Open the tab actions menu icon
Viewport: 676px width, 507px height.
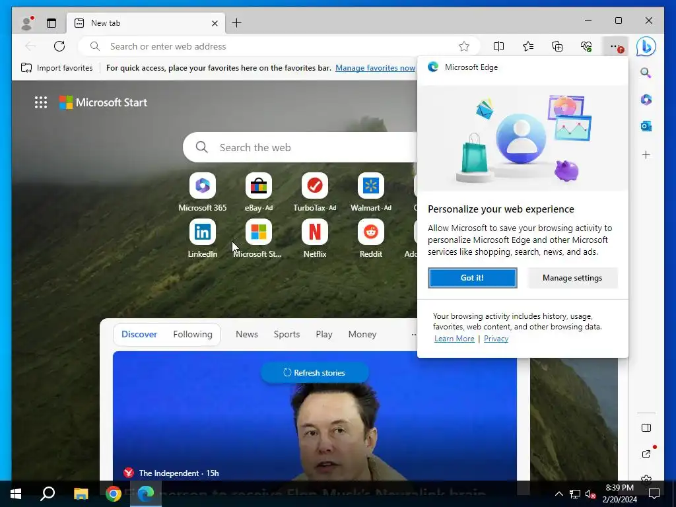[51, 23]
